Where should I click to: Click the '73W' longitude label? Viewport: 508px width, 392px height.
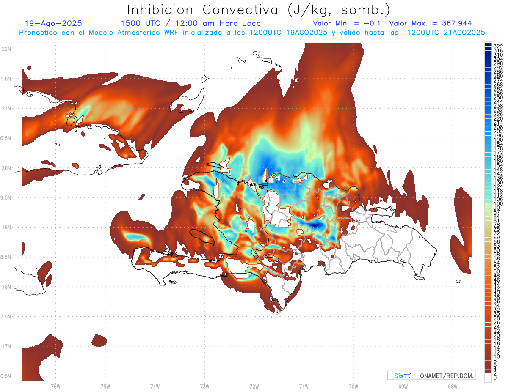coord(204,386)
